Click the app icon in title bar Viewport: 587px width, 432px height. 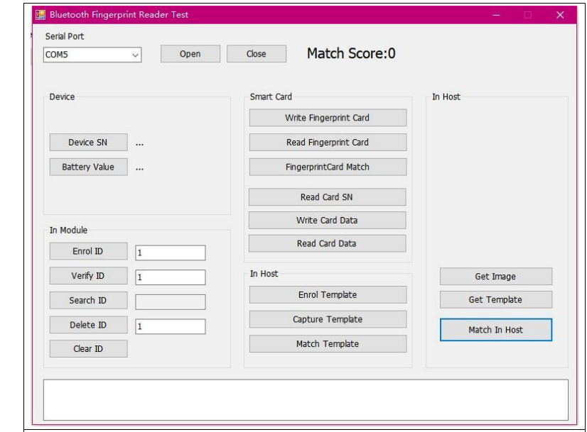point(41,15)
